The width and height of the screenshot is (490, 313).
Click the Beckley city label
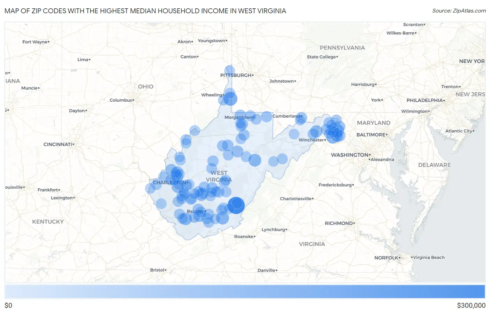tap(196, 211)
